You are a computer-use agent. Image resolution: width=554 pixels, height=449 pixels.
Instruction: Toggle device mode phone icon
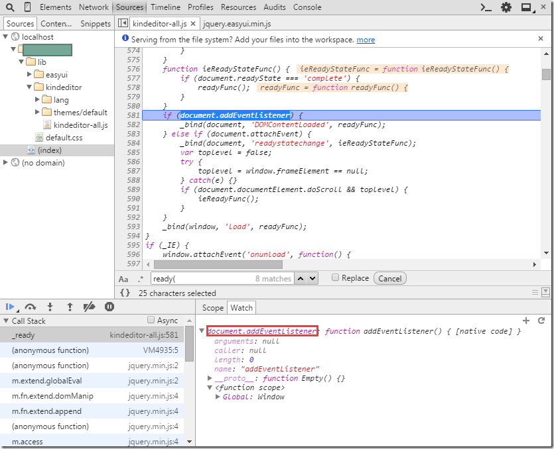27,7
